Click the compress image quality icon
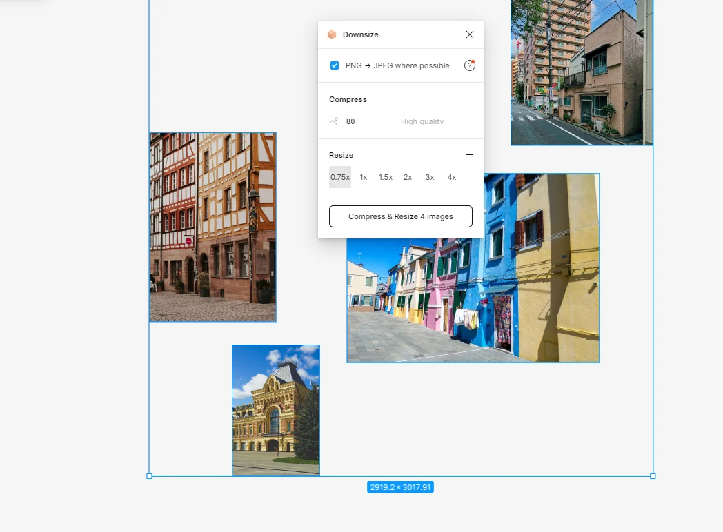The height and width of the screenshot is (532, 723). pyautogui.click(x=335, y=121)
